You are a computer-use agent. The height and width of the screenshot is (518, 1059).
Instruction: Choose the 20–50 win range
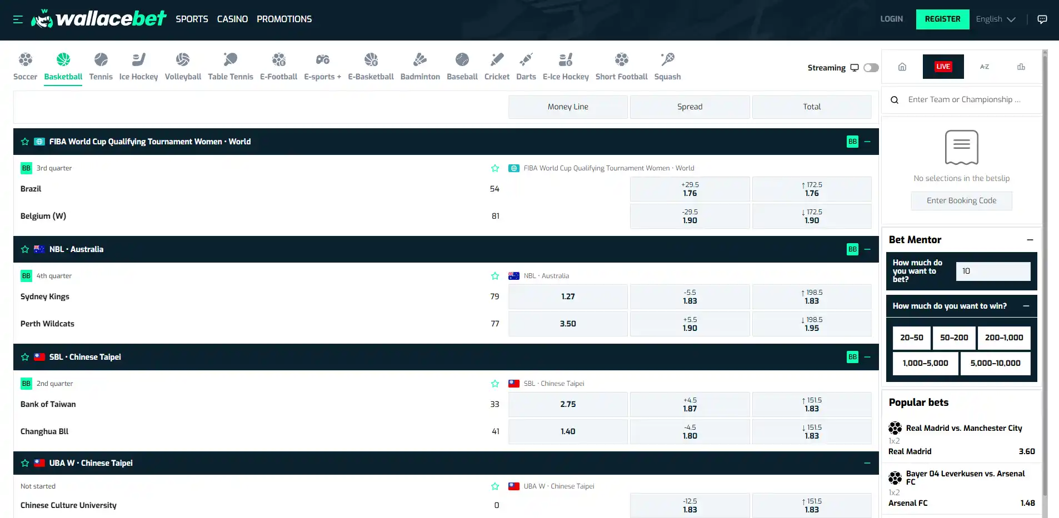coord(912,338)
